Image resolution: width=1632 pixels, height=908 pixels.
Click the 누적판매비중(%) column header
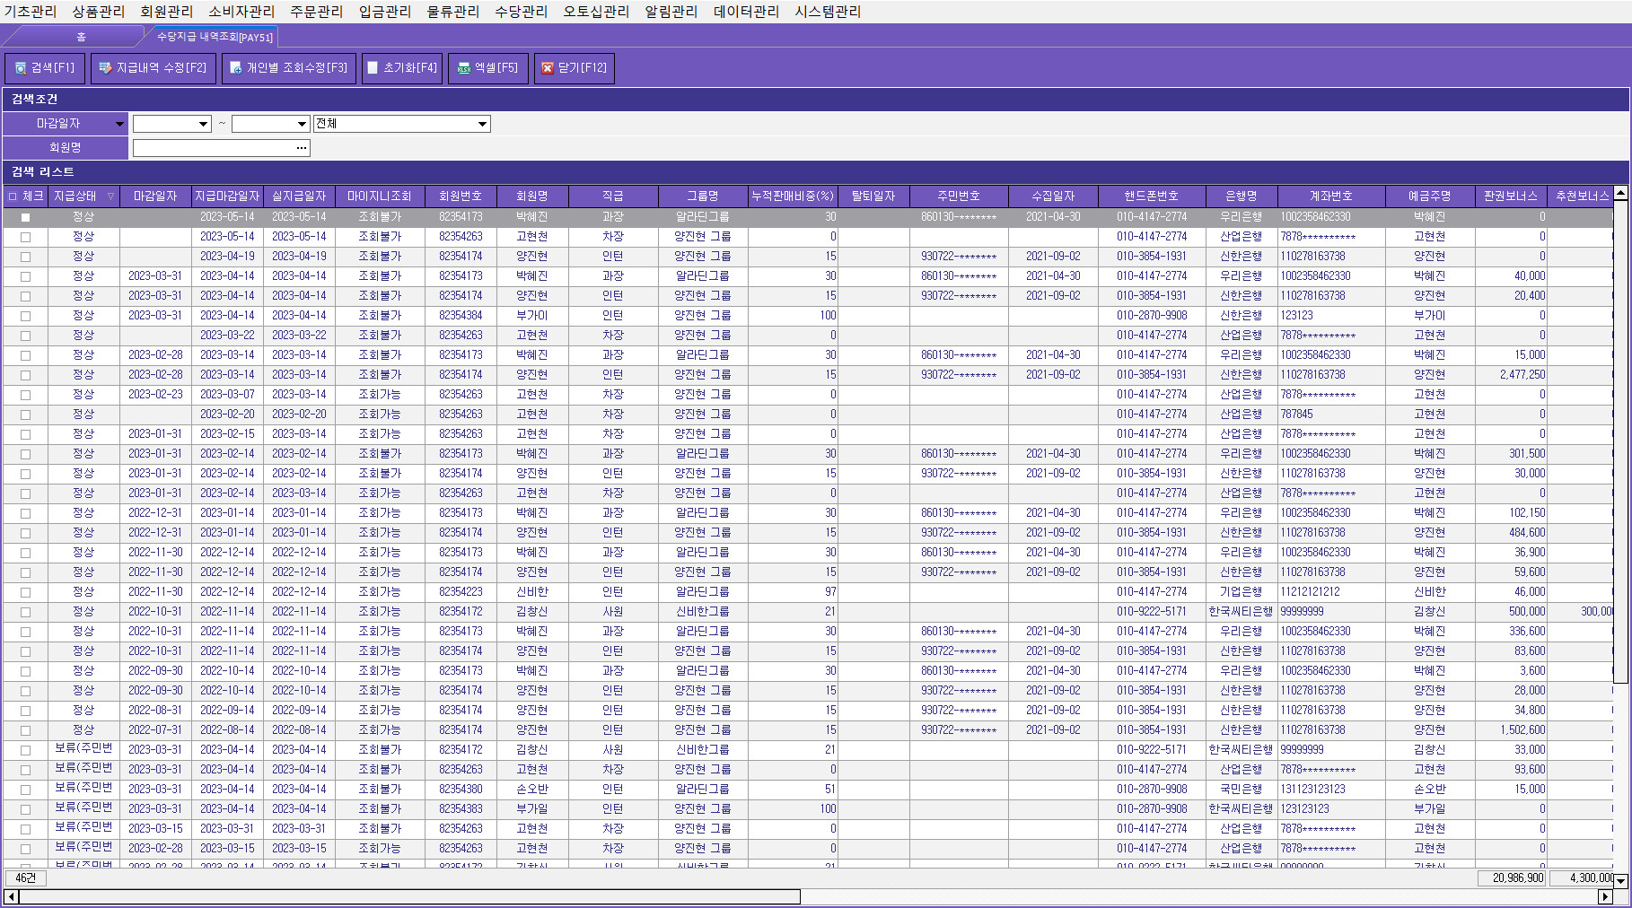tap(793, 196)
